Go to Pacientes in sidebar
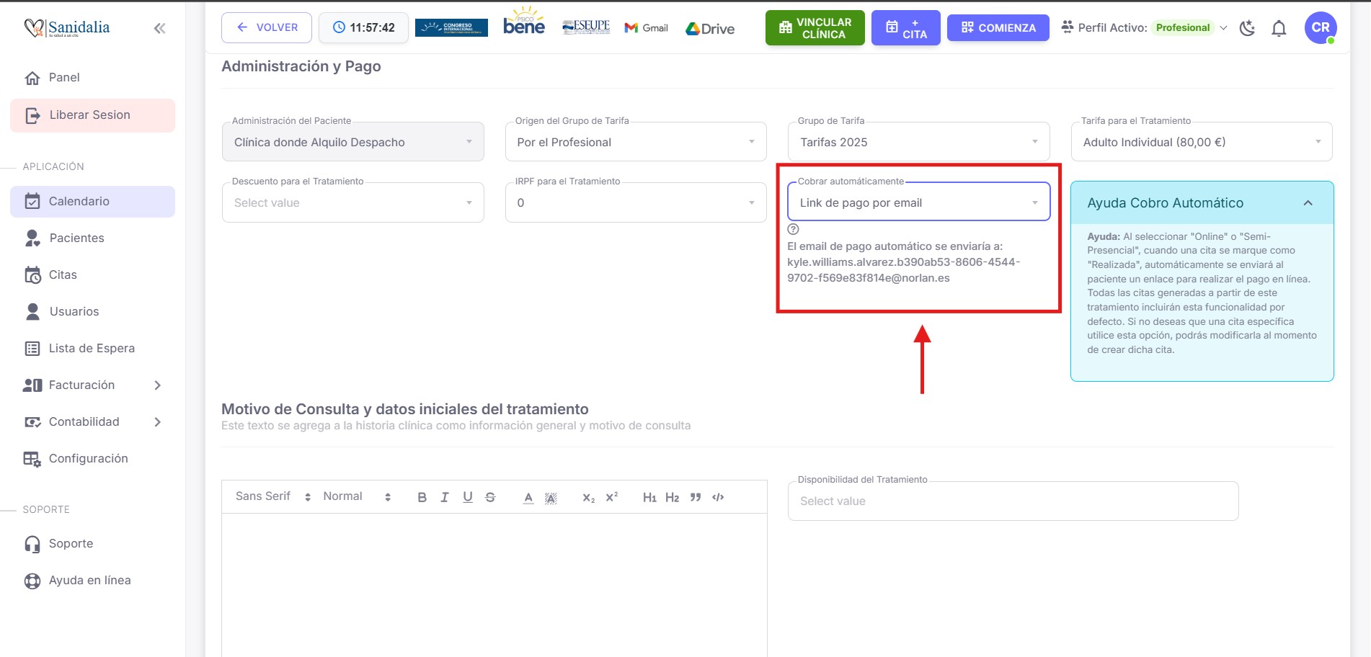Viewport: 1371px width, 657px height. point(76,238)
